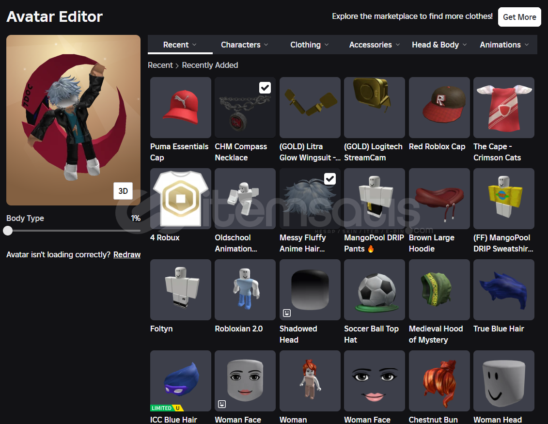Equip the (GOLD) Litra Glow Wingsuit item
Screen dimensions: 548x424
click(310, 107)
